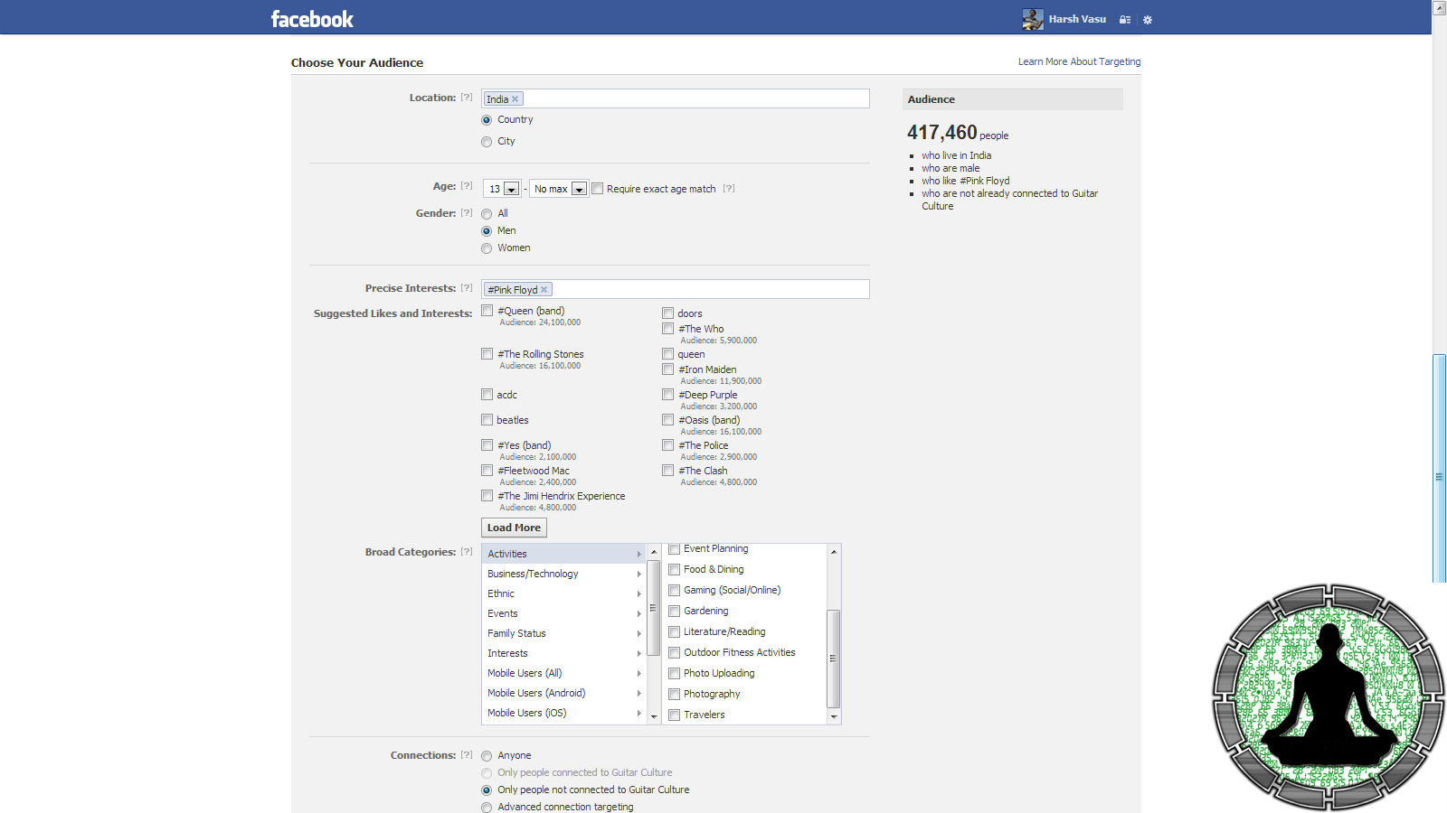Screen dimensions: 1447x813
Task: Select Advanced connection targeting option
Action: pyautogui.click(x=487, y=808)
